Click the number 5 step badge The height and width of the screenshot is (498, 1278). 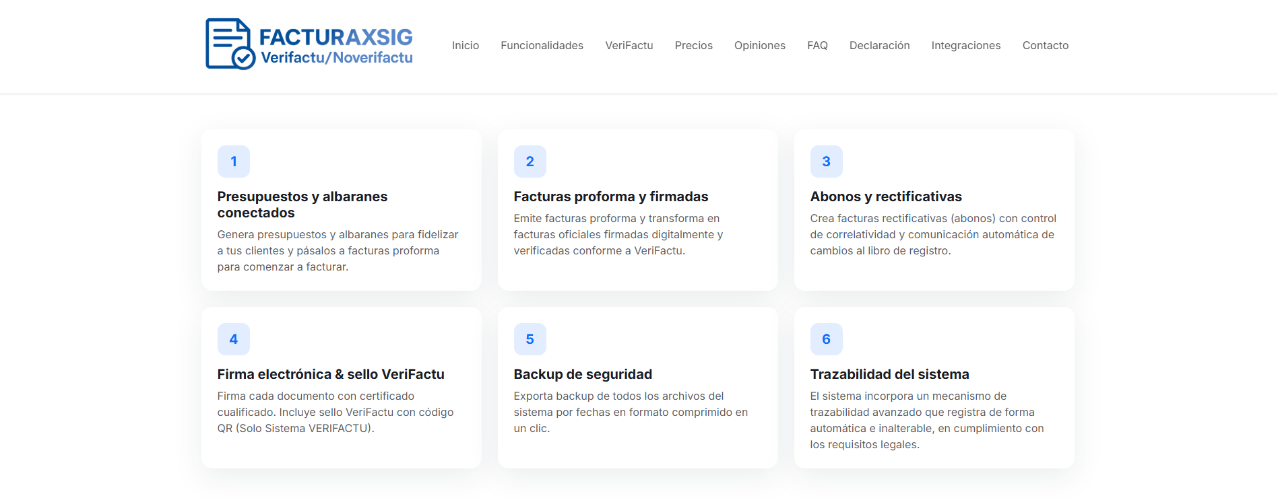coord(530,339)
